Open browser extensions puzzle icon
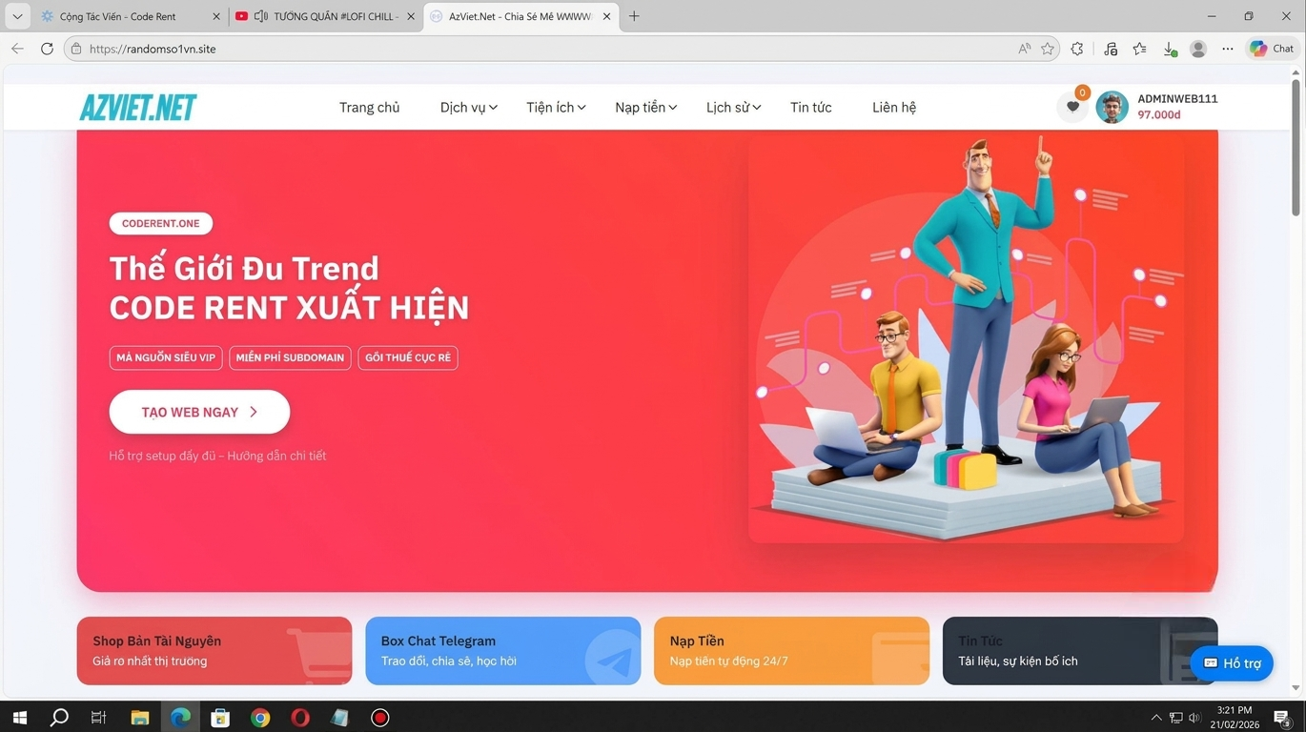The height and width of the screenshot is (732, 1306). point(1077,49)
